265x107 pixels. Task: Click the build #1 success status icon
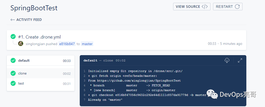(13, 37)
